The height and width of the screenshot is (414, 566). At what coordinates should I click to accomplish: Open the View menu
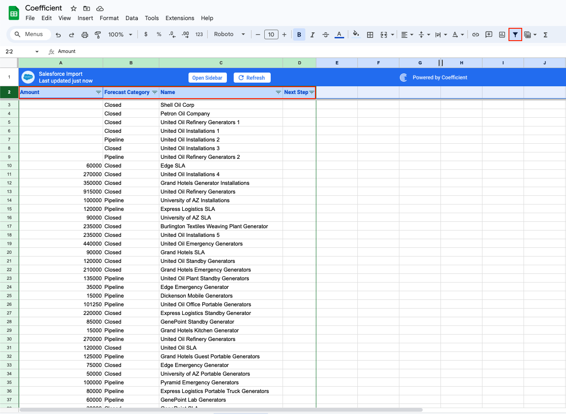(x=65, y=18)
